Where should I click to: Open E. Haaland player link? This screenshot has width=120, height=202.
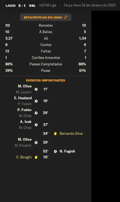23,98
